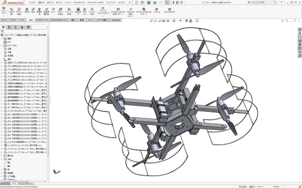Click the Save icon in top toolbar
The height and width of the screenshot is (188, 302).
tap(148, 3)
